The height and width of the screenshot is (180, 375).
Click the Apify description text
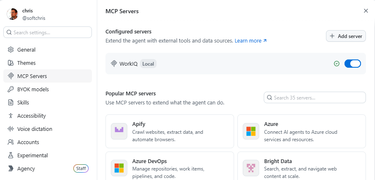pos(168,136)
